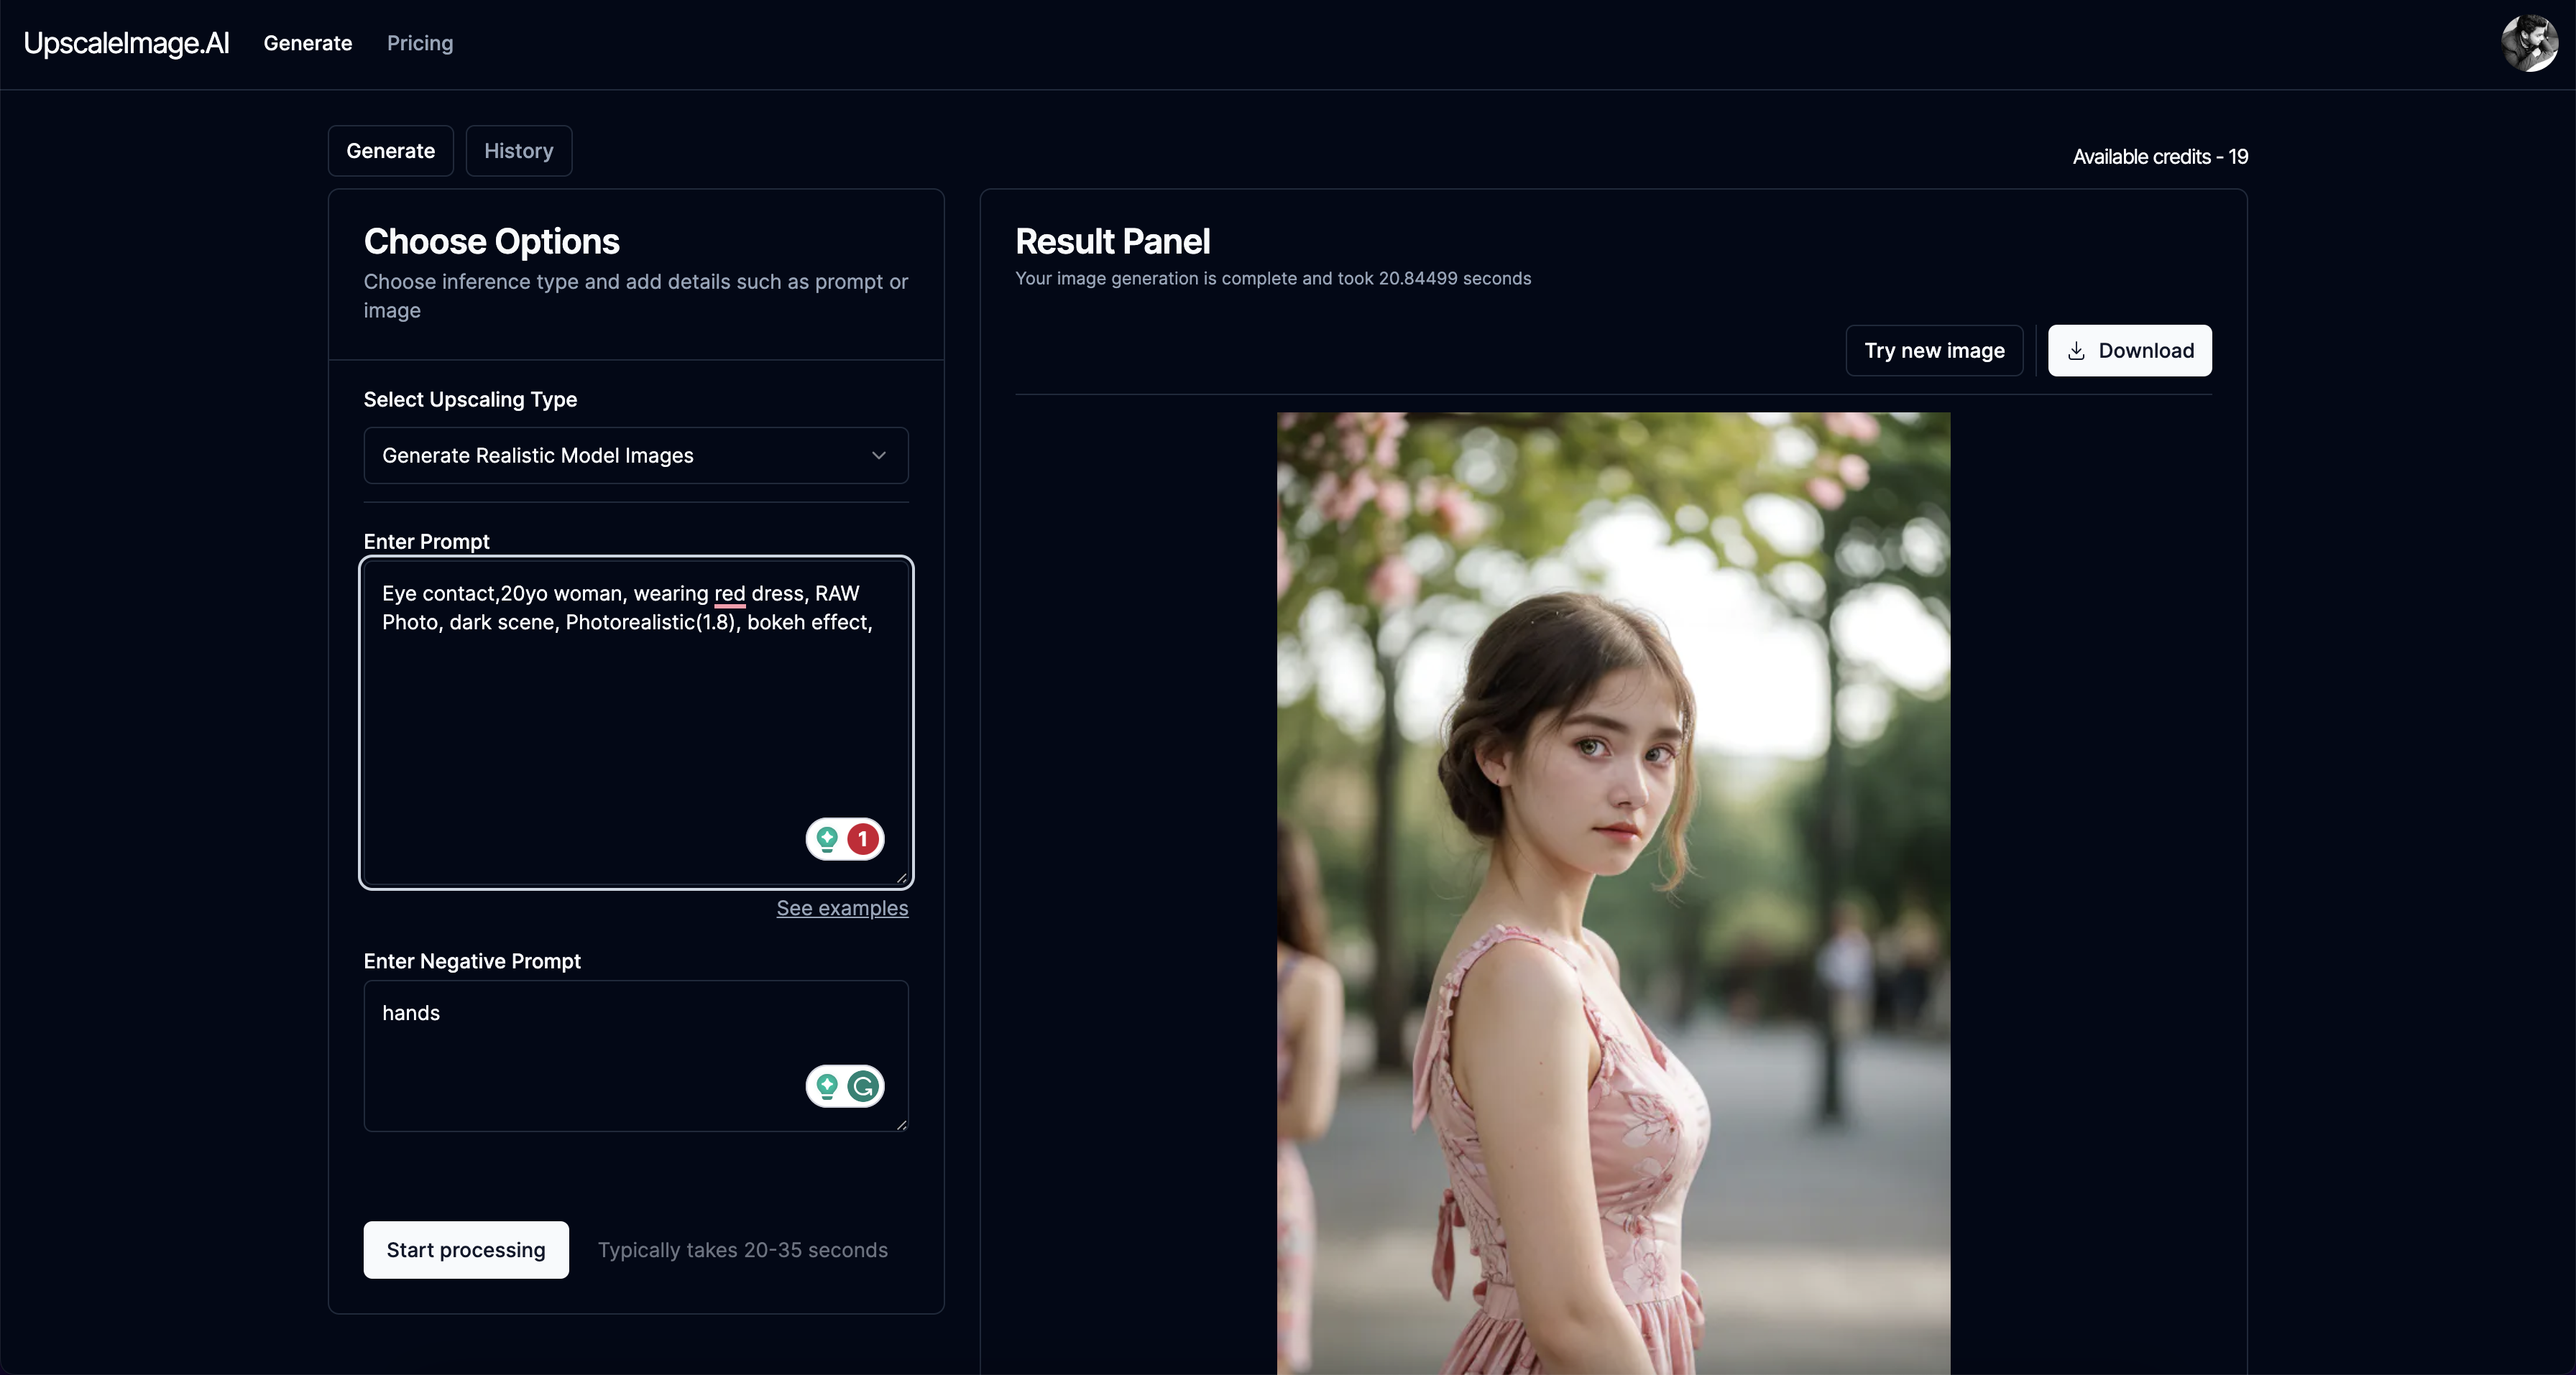Select the Generate tab
The image size is (2576, 1375).
(x=390, y=151)
